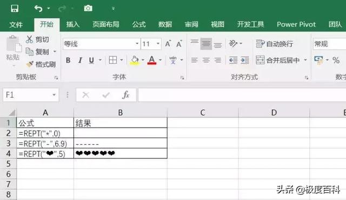346x200 pixels.
Task: Click the 格式刷 format painter
Action: click(x=41, y=64)
